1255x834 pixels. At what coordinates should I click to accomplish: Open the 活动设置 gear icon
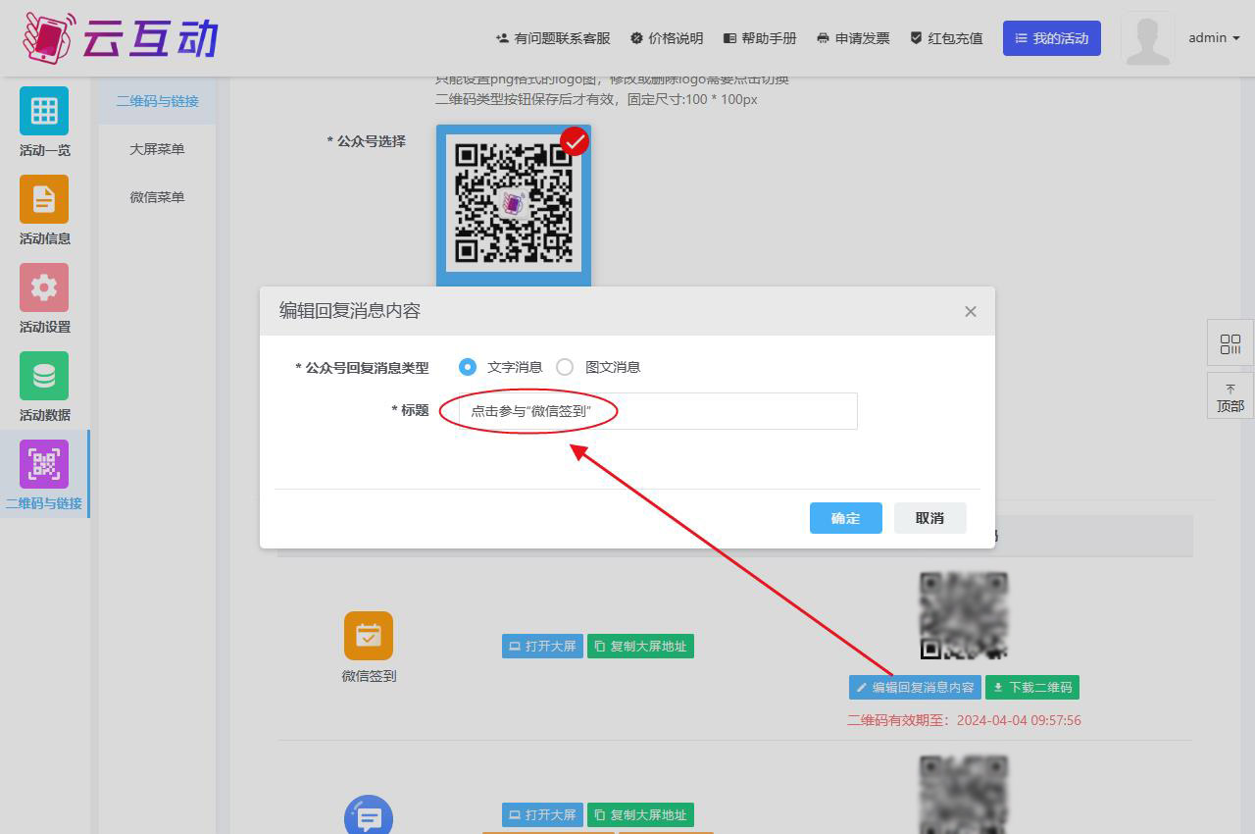44,287
